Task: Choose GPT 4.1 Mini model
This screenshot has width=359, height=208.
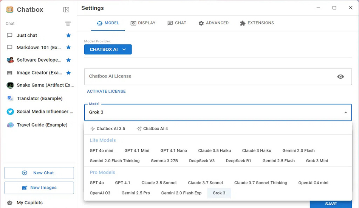Action: pos(137,151)
